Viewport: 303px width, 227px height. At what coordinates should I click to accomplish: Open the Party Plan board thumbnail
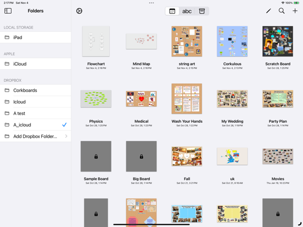tap(278, 99)
